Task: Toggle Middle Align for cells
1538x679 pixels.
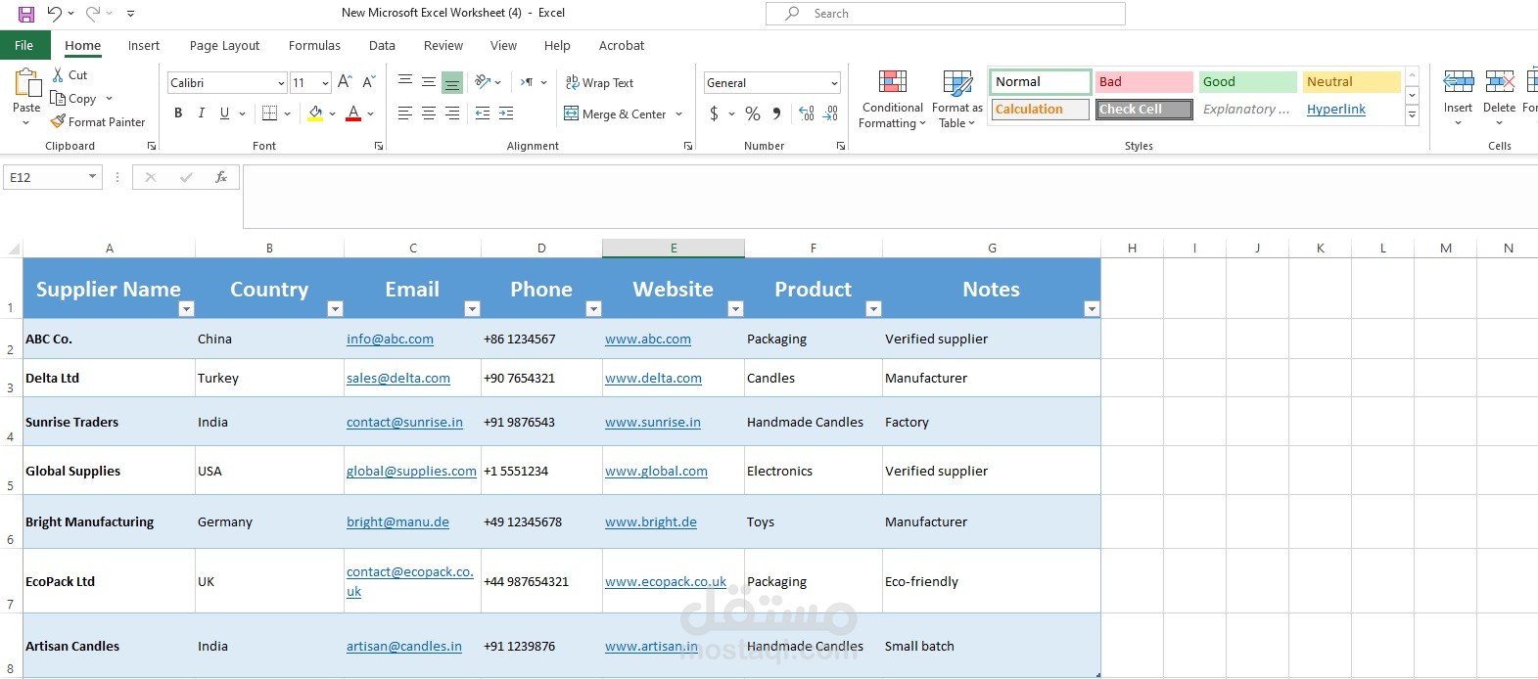Action: (429, 82)
